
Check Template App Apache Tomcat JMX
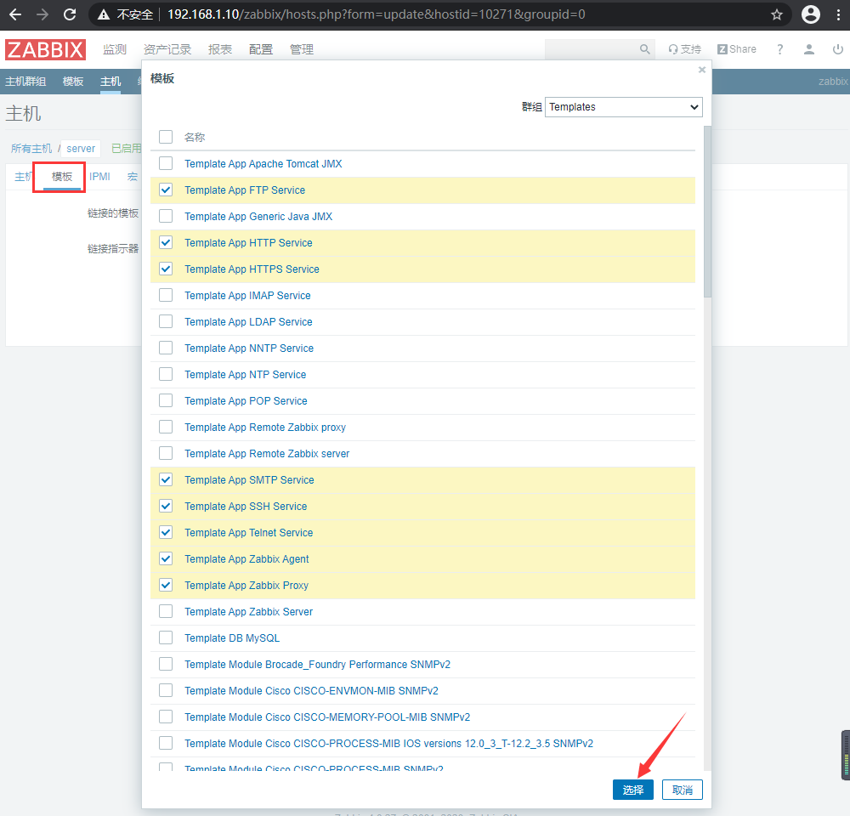pyautogui.click(x=166, y=163)
